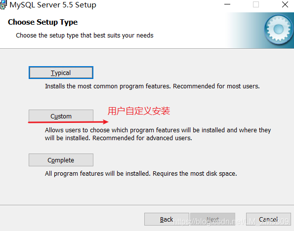Click the Custom description for advanced users

158,134
